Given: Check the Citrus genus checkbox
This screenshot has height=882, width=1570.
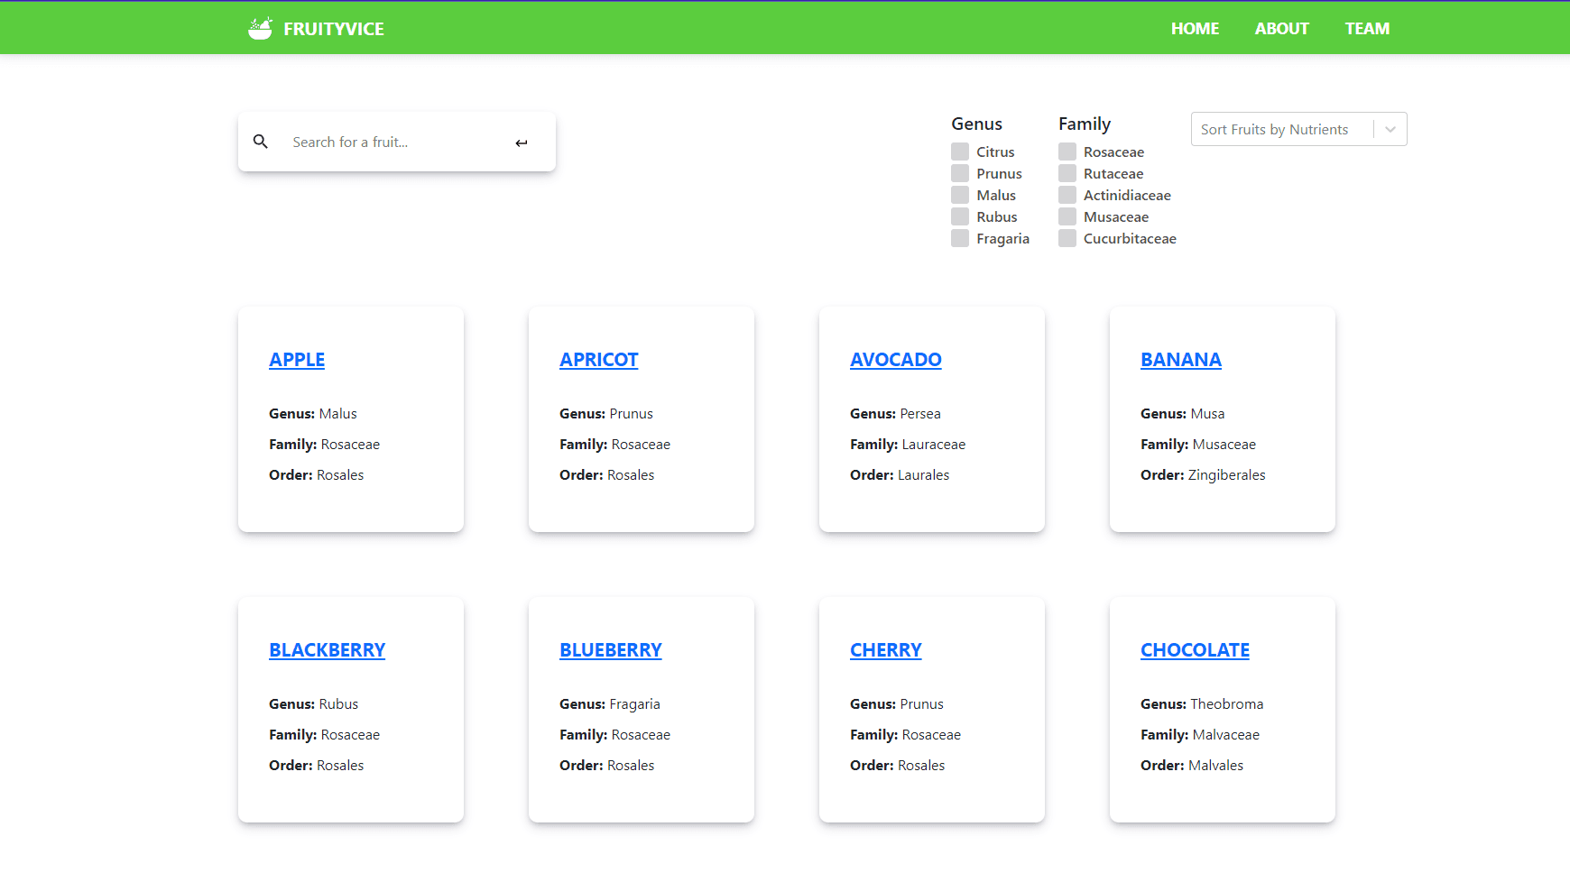Looking at the screenshot, I should [x=960, y=152].
